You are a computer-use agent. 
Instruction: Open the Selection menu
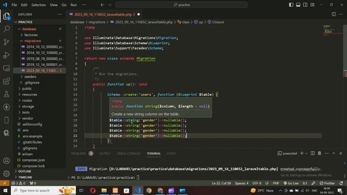pos(38,5)
